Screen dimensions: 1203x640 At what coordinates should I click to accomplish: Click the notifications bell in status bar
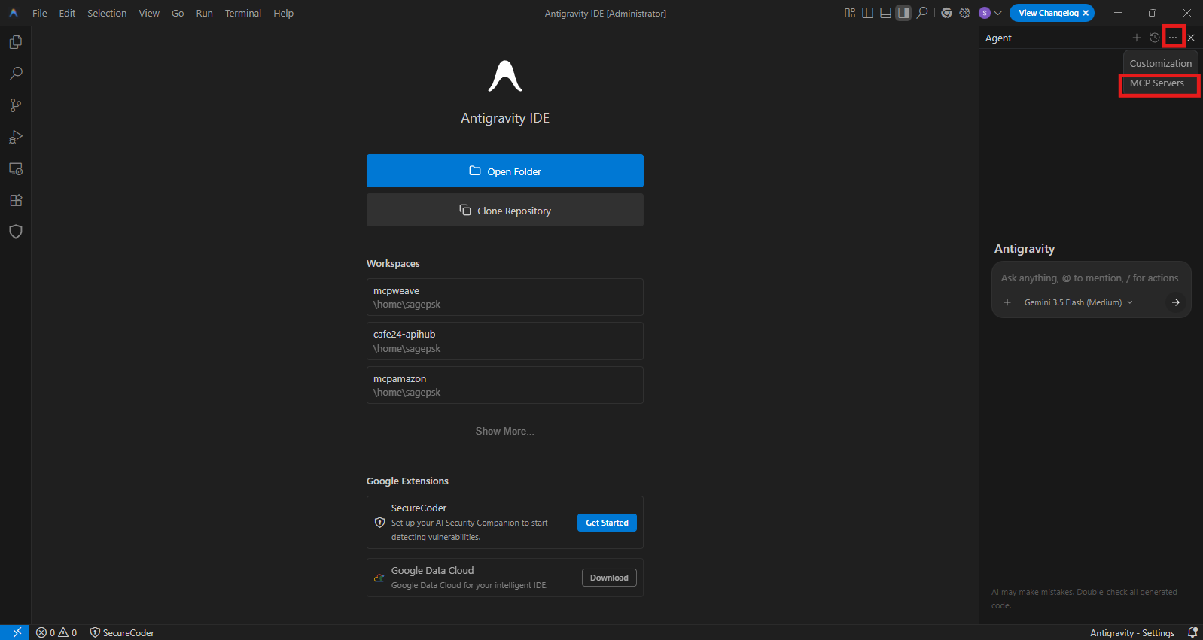point(1192,632)
